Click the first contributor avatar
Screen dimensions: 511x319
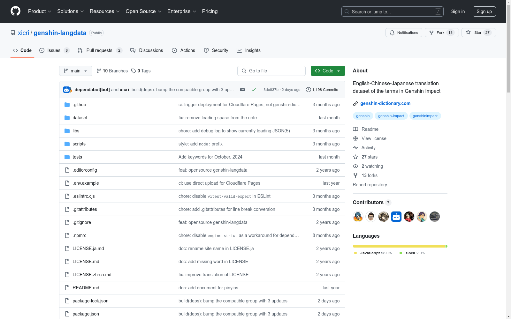tap(358, 217)
